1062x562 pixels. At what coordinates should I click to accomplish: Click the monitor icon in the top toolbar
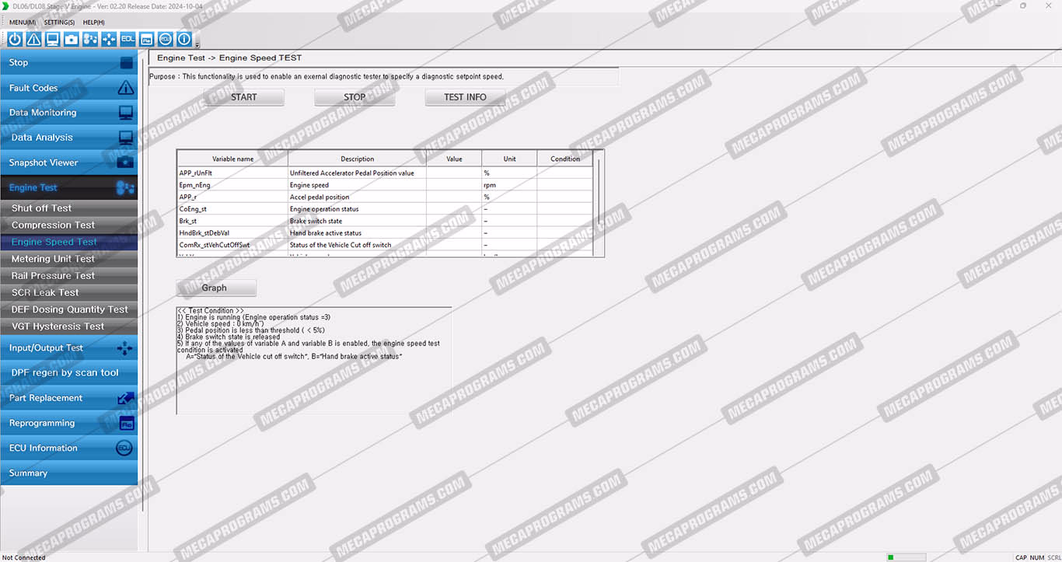click(52, 39)
